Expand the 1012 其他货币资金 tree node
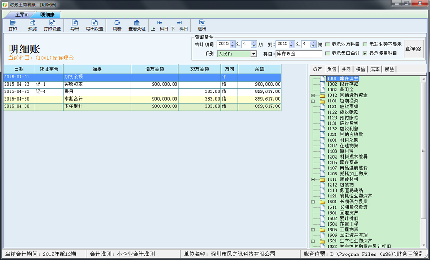The image size is (430, 260). point(313,96)
